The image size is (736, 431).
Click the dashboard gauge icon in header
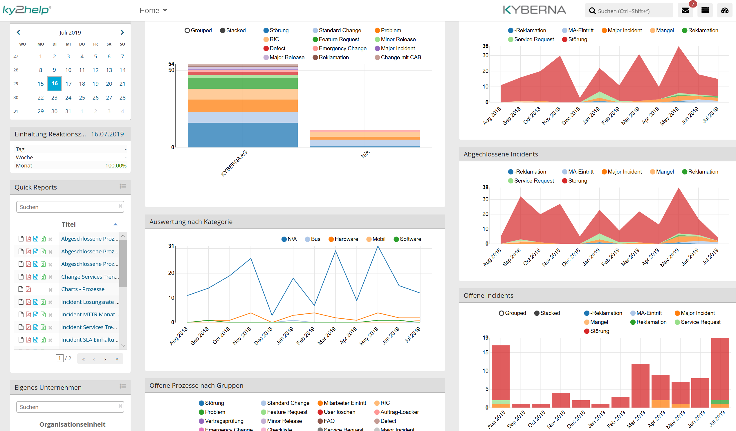point(725,11)
